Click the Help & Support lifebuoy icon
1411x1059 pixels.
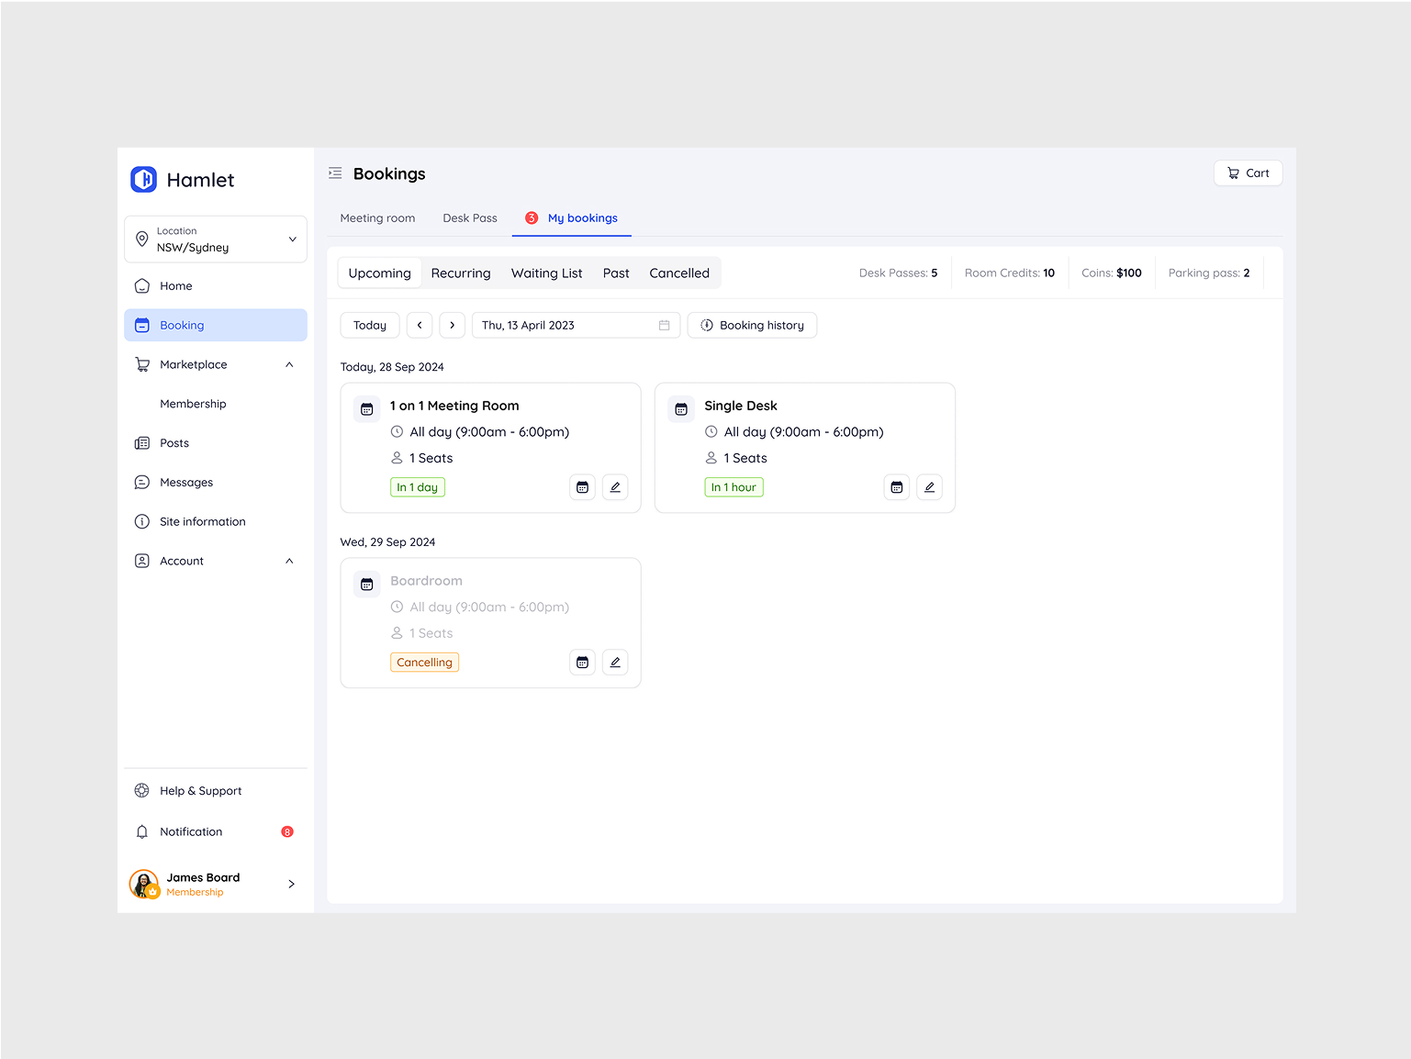pos(142,790)
